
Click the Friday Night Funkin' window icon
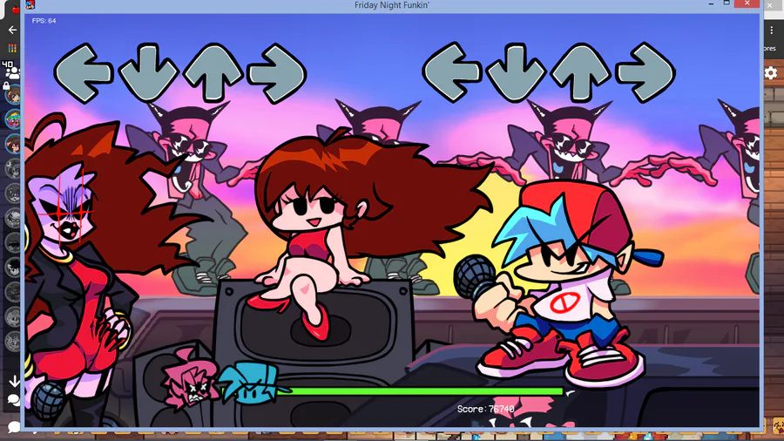(30, 5)
